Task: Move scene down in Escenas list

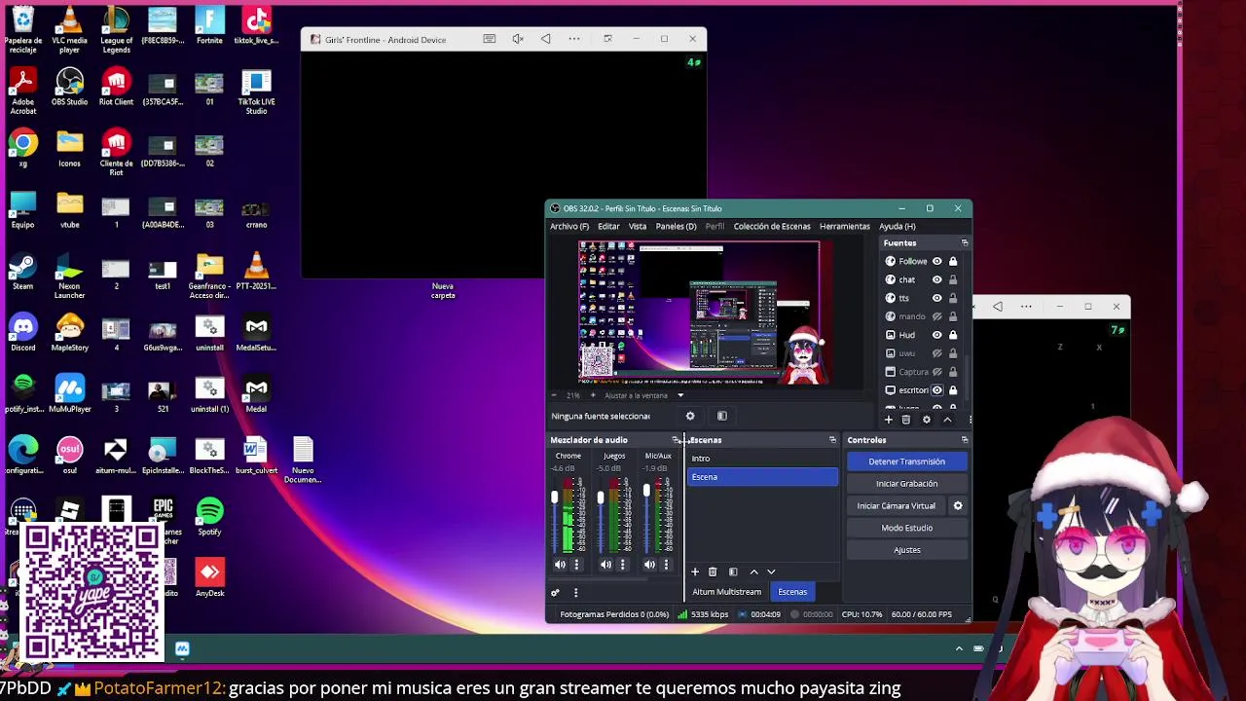Action: tap(771, 572)
